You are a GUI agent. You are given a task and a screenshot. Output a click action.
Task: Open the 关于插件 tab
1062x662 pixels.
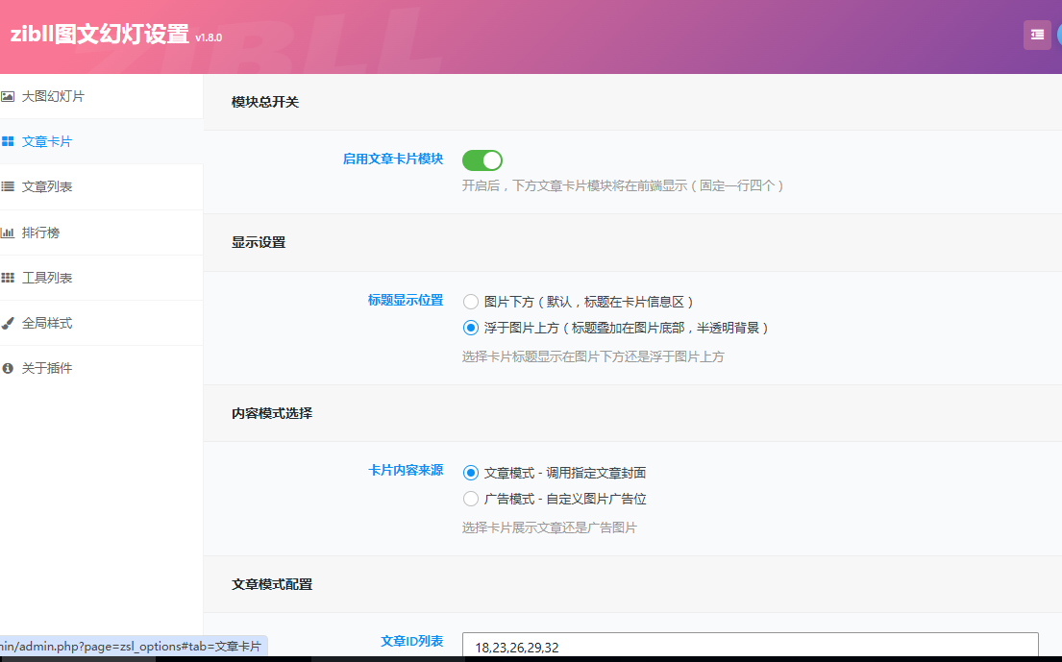[102, 368]
